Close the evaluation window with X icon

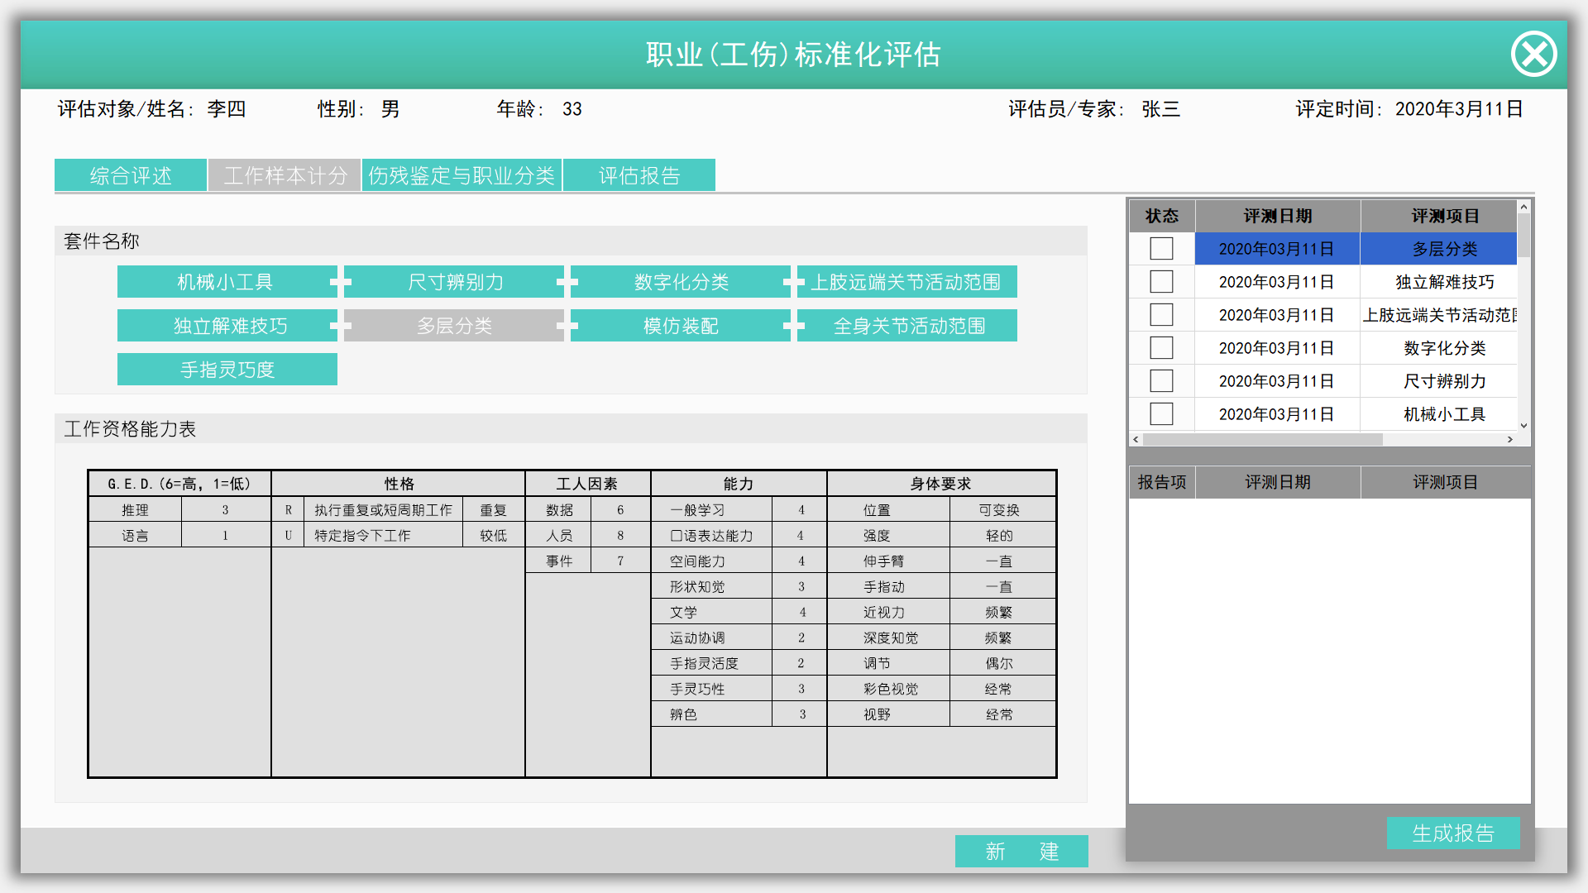[x=1533, y=55]
